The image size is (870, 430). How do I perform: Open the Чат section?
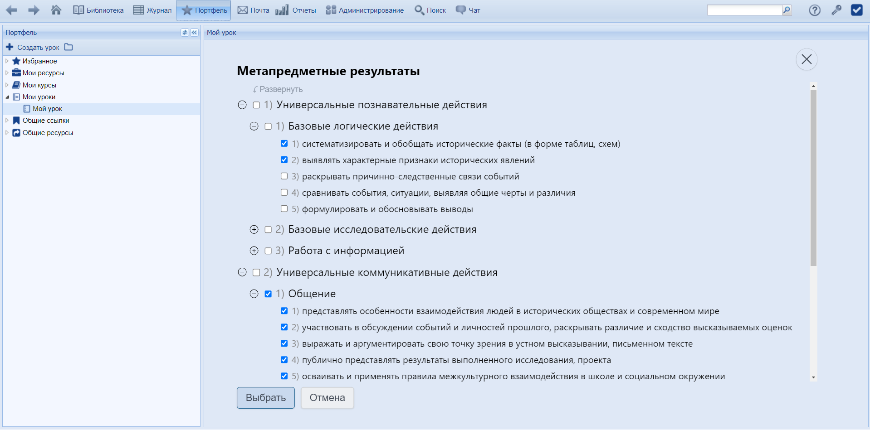(x=468, y=10)
